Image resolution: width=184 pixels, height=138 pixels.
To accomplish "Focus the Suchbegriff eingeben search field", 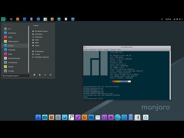I will (x=16, y=76).
